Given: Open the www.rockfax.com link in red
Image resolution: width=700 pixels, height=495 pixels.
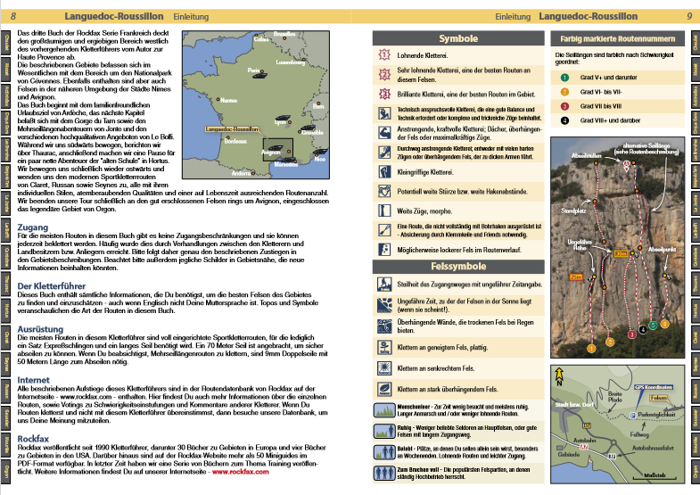Looking at the screenshot, I should pyautogui.click(x=240, y=472).
